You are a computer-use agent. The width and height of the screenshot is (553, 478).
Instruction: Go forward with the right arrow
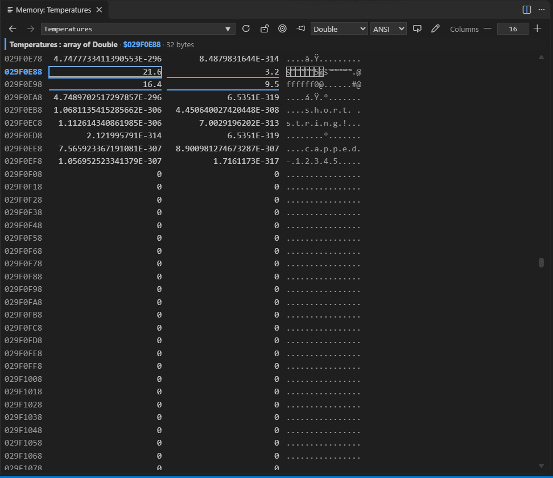coord(31,29)
